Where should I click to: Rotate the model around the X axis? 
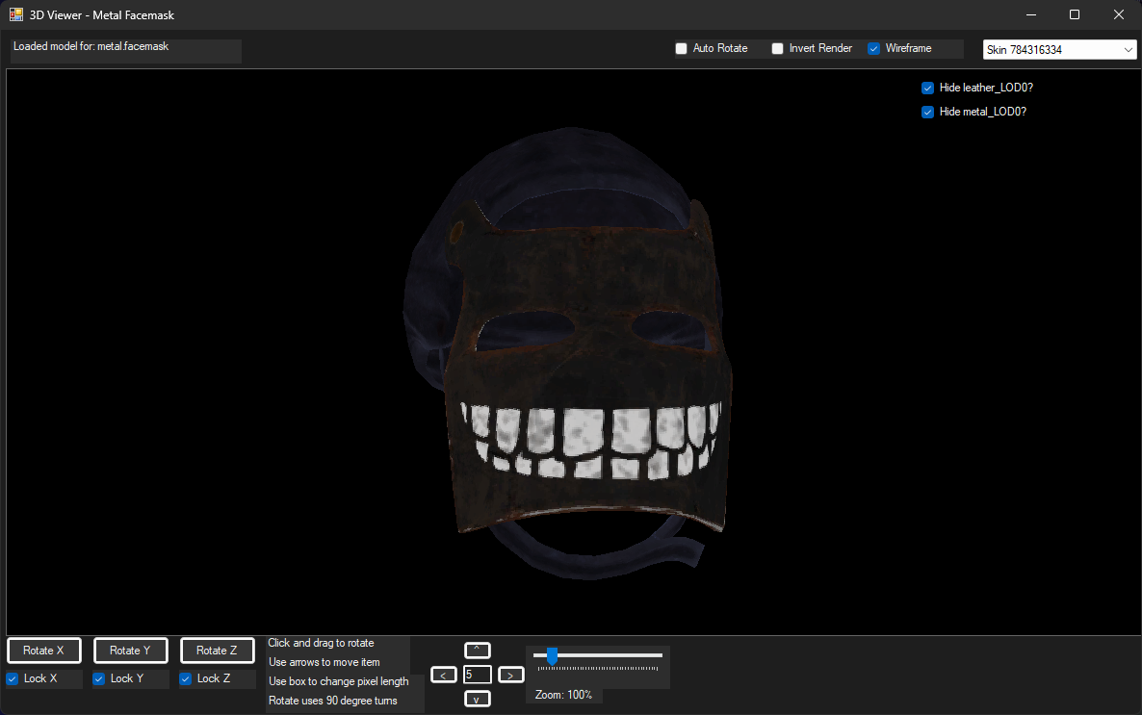(43, 650)
